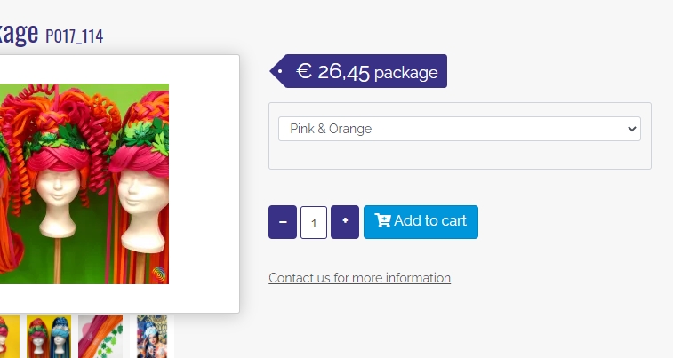
Task: Decrease quantity with the minus button
Action: coord(283,222)
